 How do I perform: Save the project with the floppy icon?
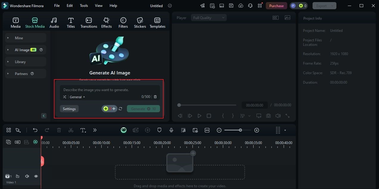pyautogui.click(x=231, y=6)
